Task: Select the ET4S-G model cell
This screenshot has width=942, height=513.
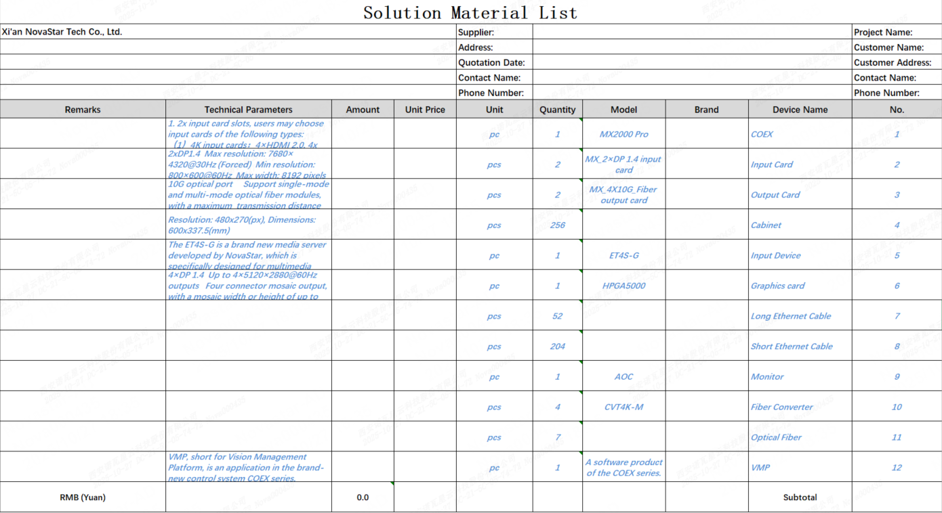Action: (623, 256)
